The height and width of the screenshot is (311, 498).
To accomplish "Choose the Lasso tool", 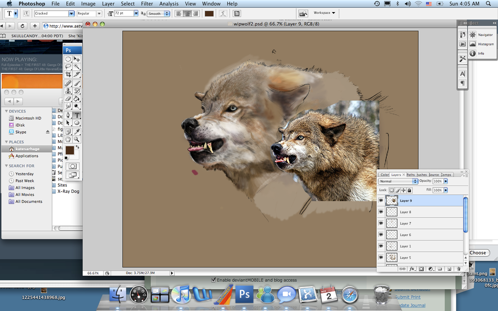I will tap(68, 67).
